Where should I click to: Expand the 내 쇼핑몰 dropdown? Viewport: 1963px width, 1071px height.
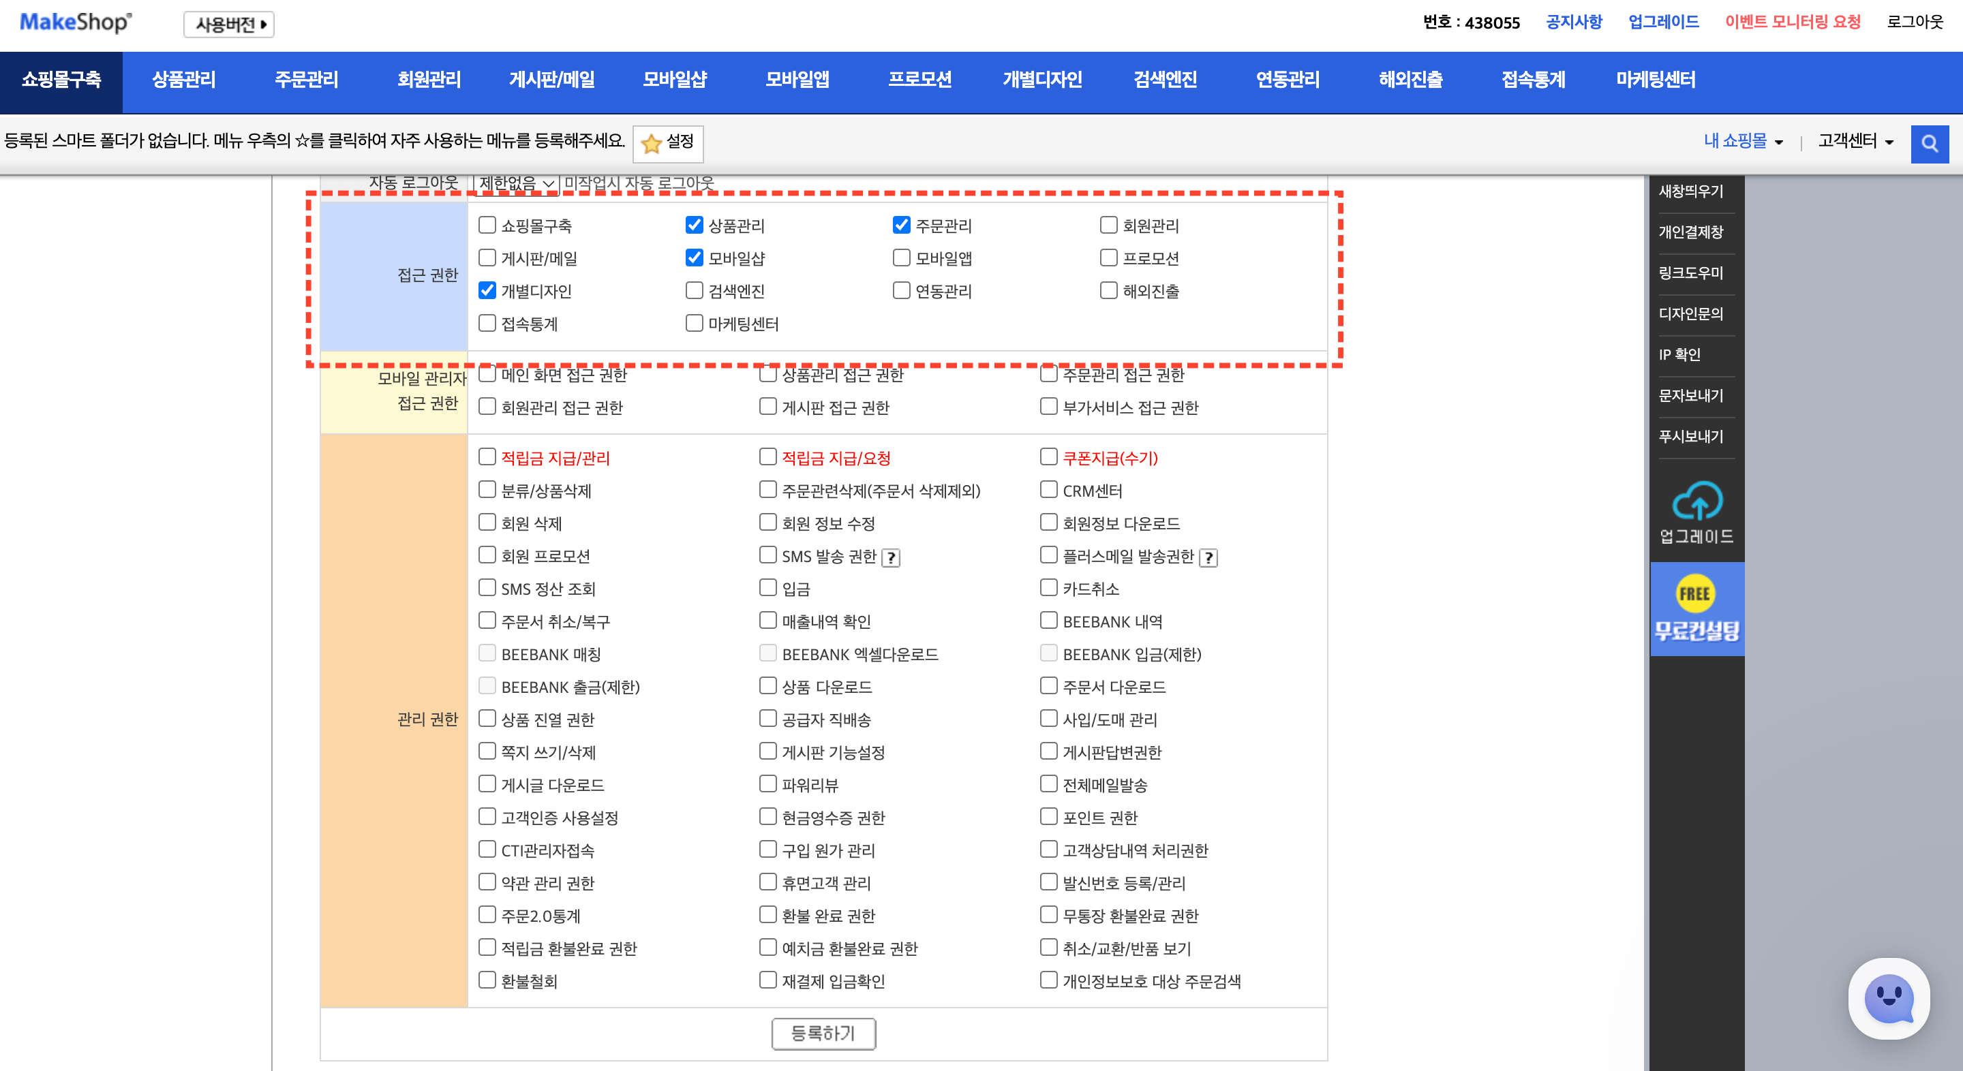click(x=1743, y=141)
